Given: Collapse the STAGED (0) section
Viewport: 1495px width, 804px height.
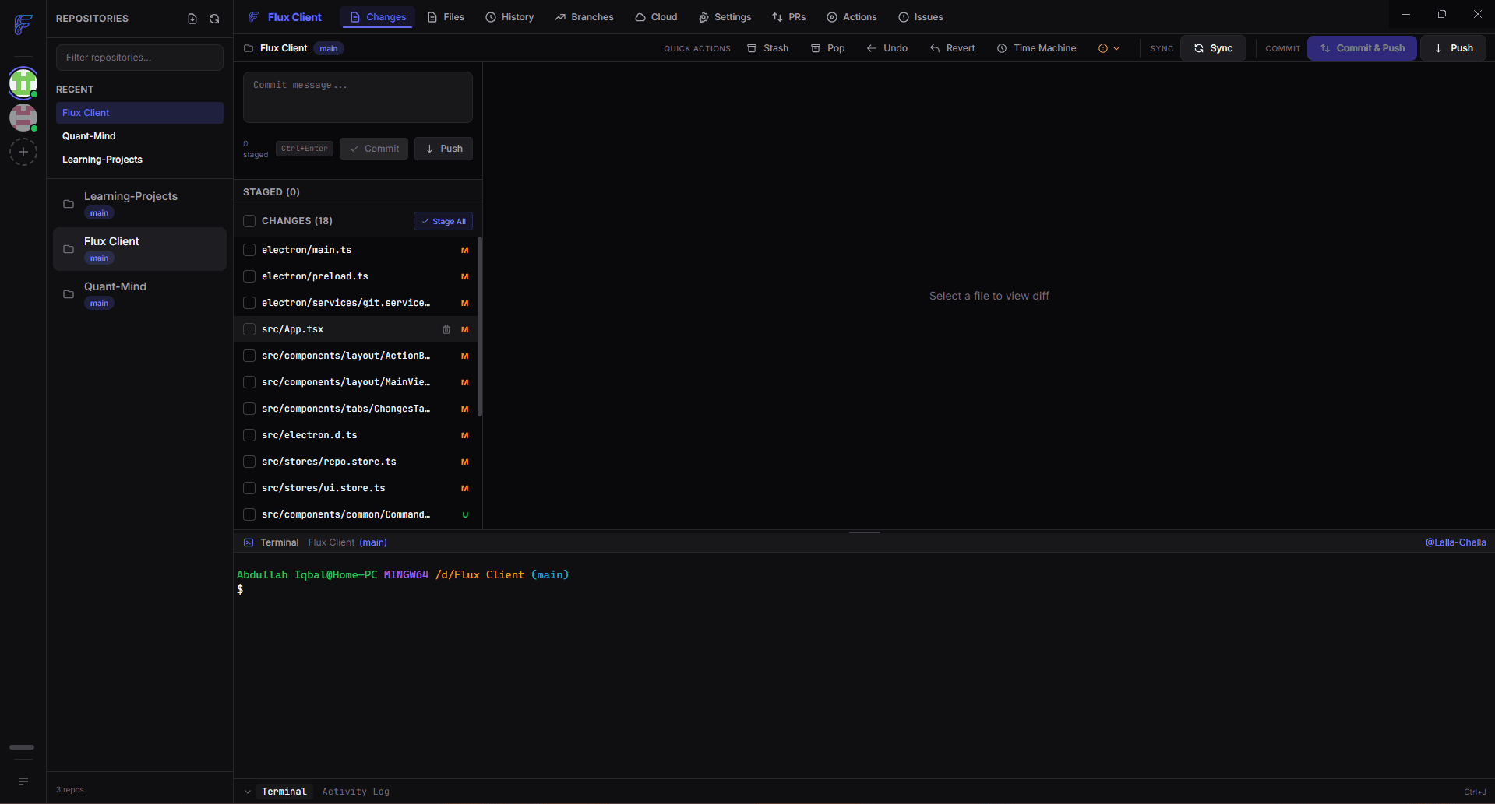Looking at the screenshot, I should coord(271,192).
